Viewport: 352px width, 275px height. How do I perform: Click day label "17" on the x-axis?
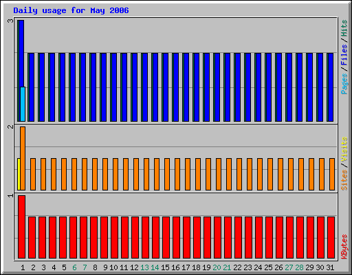point(186,267)
